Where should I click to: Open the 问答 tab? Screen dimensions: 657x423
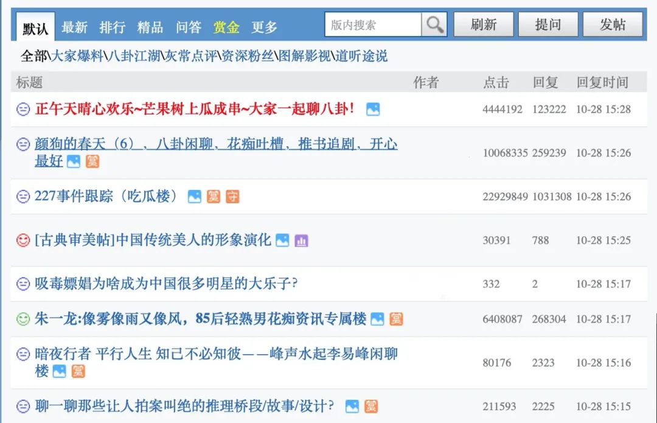[x=189, y=27]
